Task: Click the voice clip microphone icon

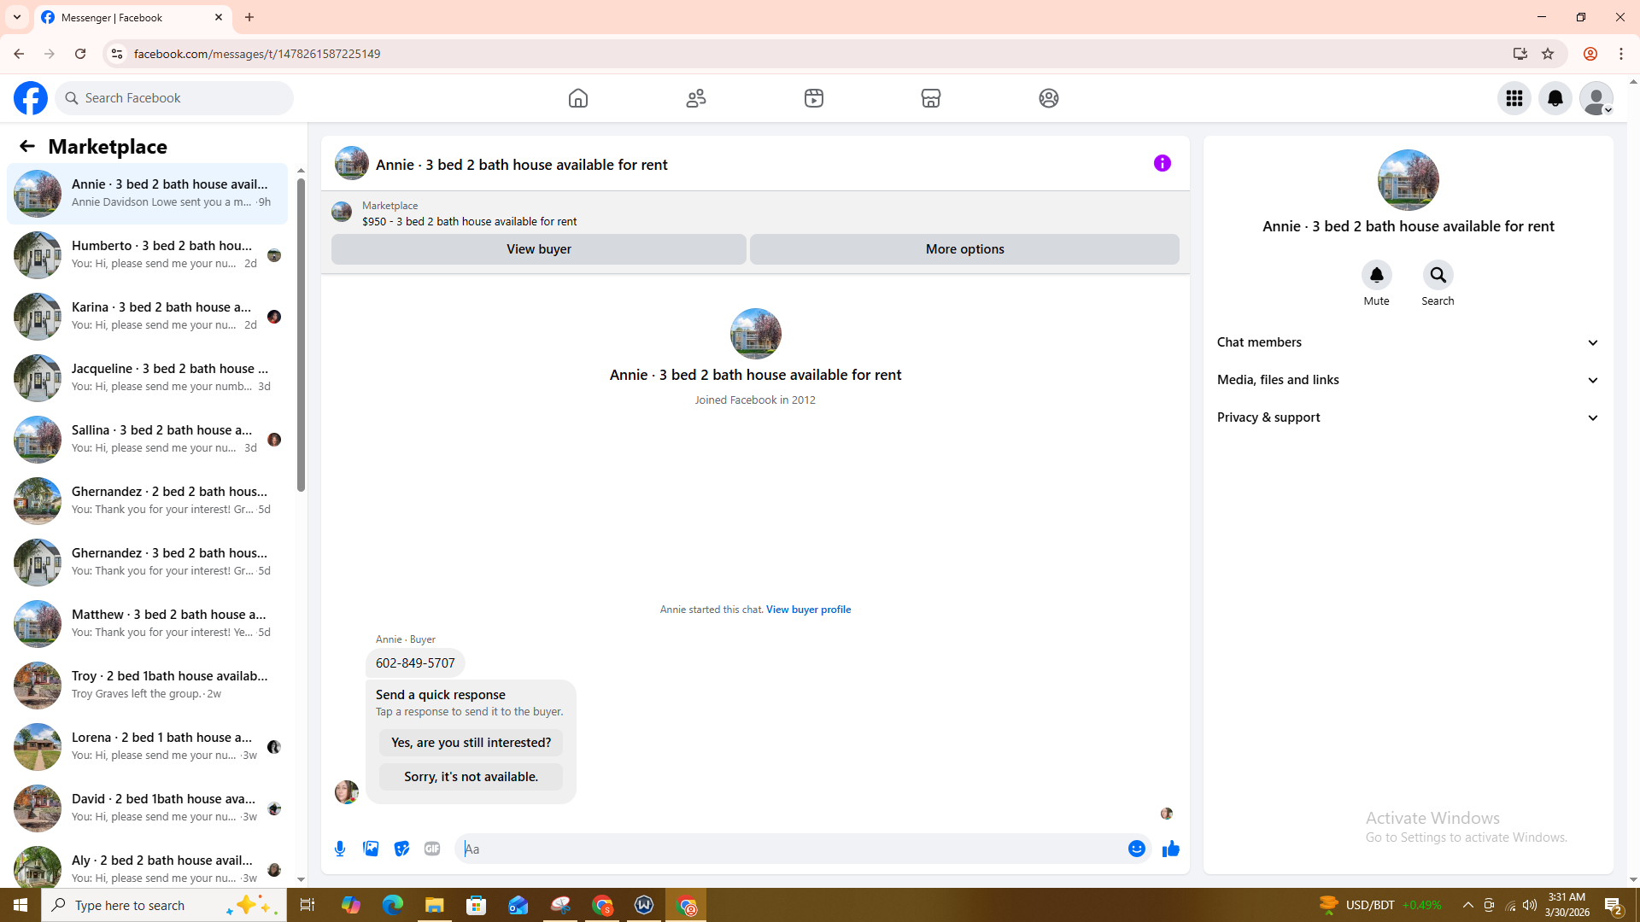Action: pyautogui.click(x=340, y=849)
